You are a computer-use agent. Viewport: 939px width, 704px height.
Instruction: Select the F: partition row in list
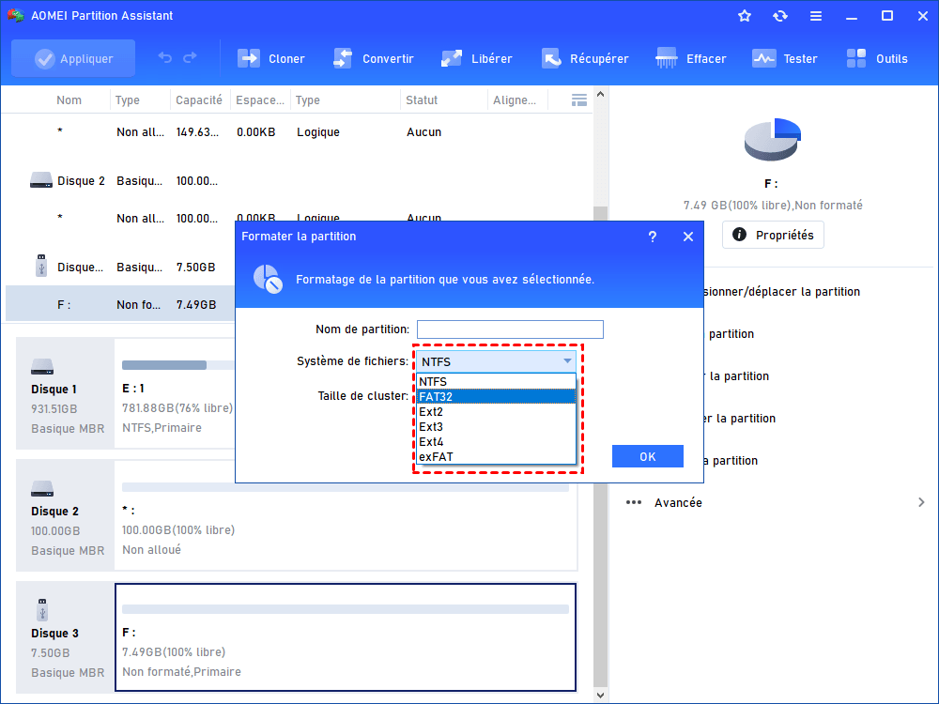point(120,305)
